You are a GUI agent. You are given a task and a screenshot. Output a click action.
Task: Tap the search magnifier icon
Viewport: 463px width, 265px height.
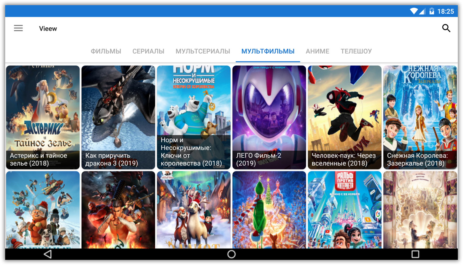[446, 28]
